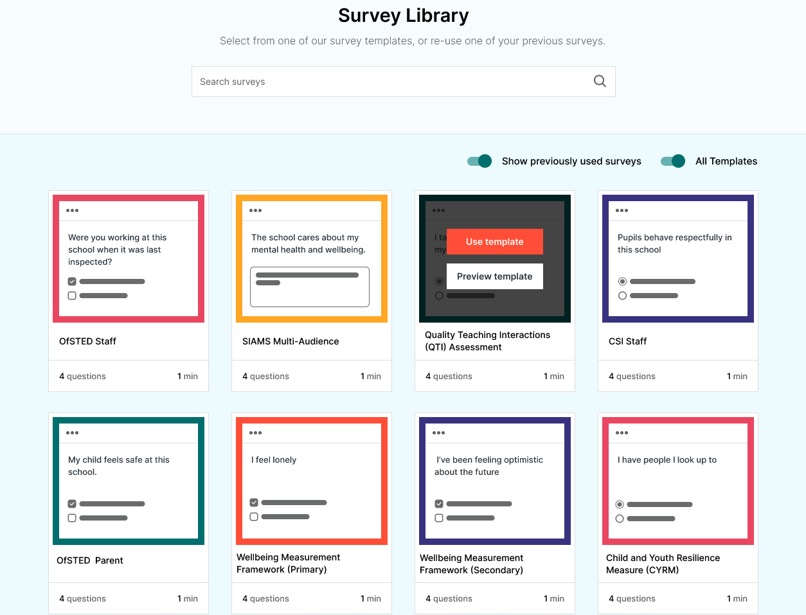
Task: Open Preview template for QTI Assessment
Action: [x=494, y=276]
